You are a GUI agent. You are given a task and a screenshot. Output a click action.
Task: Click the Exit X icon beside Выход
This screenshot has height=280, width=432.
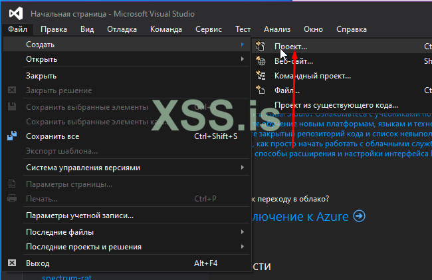12,263
